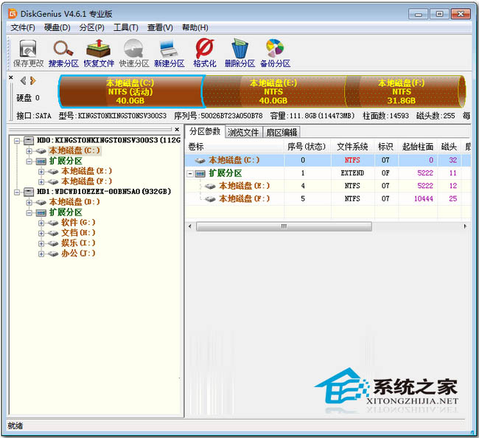Image resolution: width=479 pixels, height=438 pixels.
Task: Open the 备份分区 backup partition tool
Action: coord(275,54)
